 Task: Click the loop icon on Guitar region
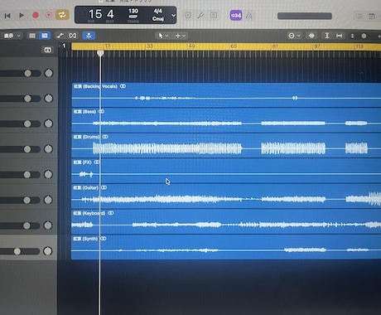[x=104, y=187]
